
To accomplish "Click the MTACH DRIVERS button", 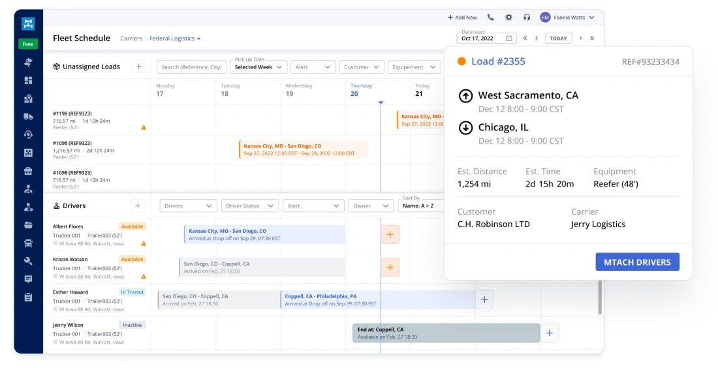I will point(637,262).
